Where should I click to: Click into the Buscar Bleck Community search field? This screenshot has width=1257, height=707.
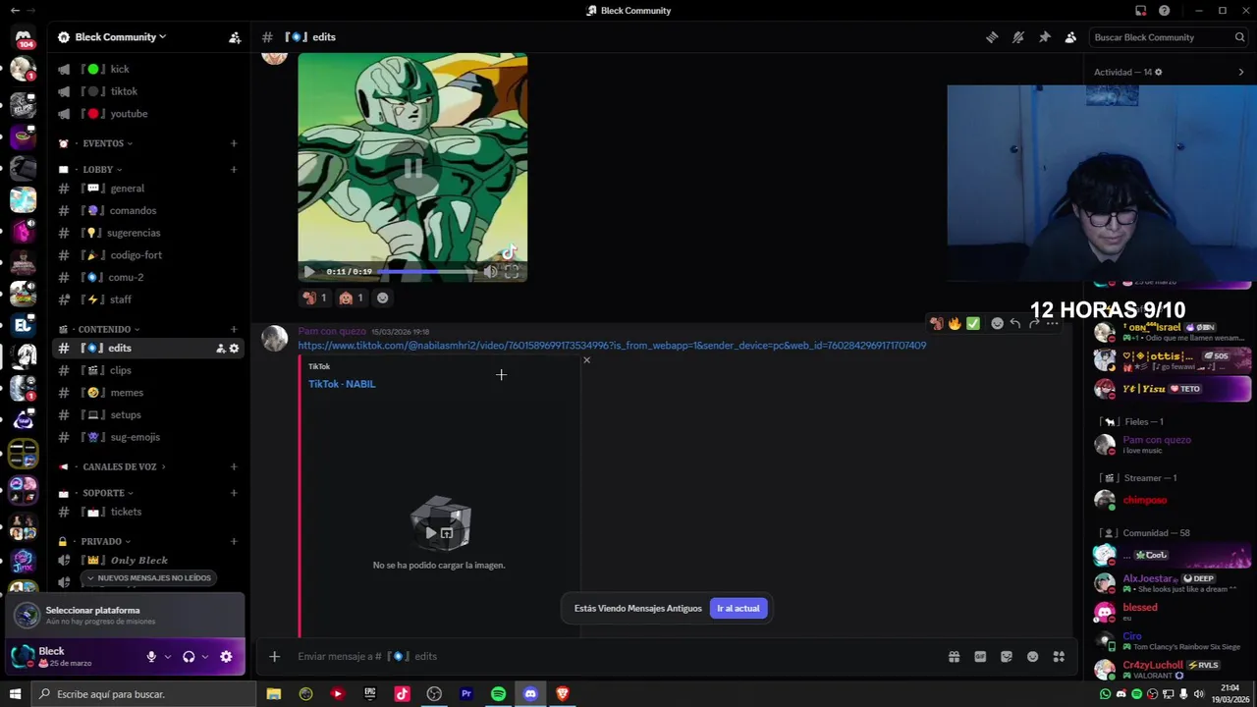point(1167,37)
